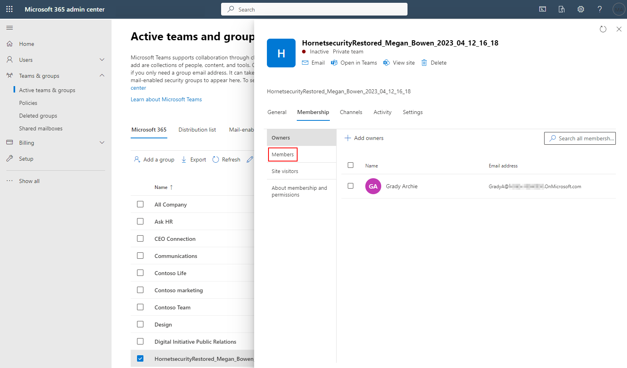Click the Delete trash icon

[424, 63]
